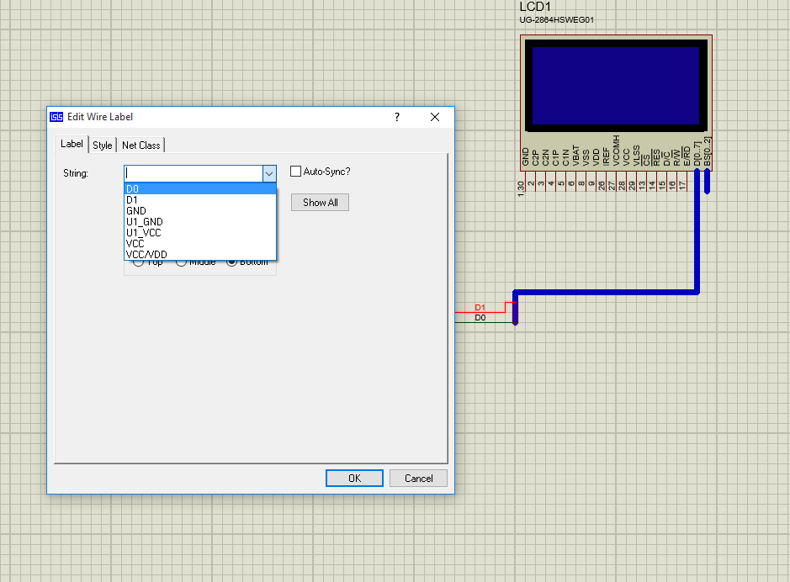Click in the String text field
This screenshot has width=790, height=582.
pyautogui.click(x=194, y=173)
